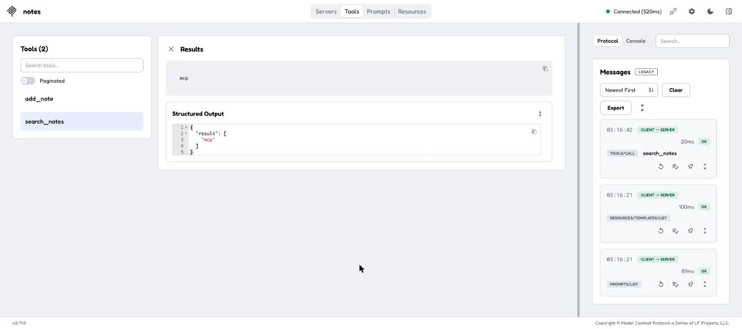Click the 20ms latency value
Image resolution: width=742 pixels, height=329 pixels.
pyautogui.click(x=687, y=142)
